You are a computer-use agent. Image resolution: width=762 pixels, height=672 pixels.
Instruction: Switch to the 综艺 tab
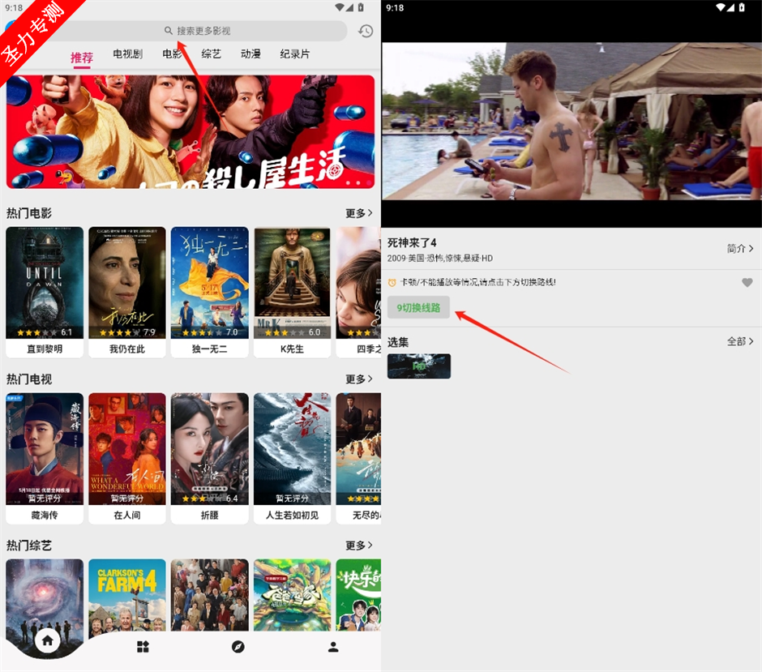click(x=212, y=54)
